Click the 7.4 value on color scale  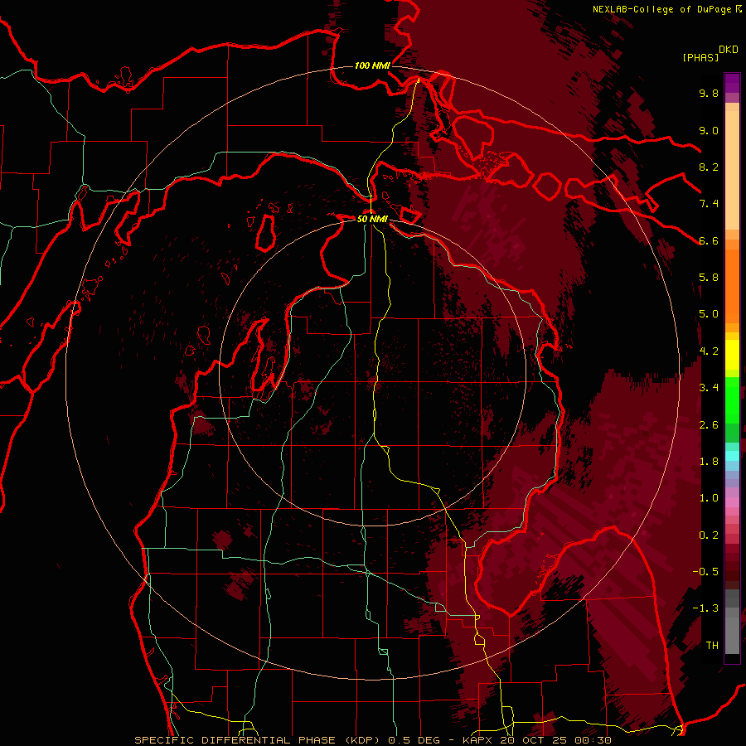(709, 204)
